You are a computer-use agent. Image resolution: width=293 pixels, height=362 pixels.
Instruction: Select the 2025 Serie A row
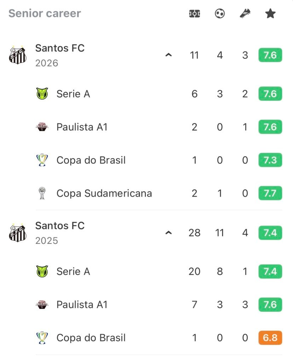pos(159,271)
